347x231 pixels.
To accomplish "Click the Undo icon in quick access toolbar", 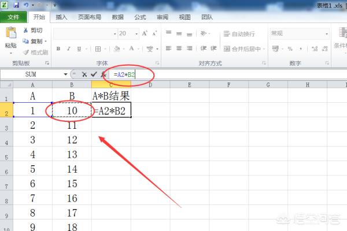I will 26,5.
